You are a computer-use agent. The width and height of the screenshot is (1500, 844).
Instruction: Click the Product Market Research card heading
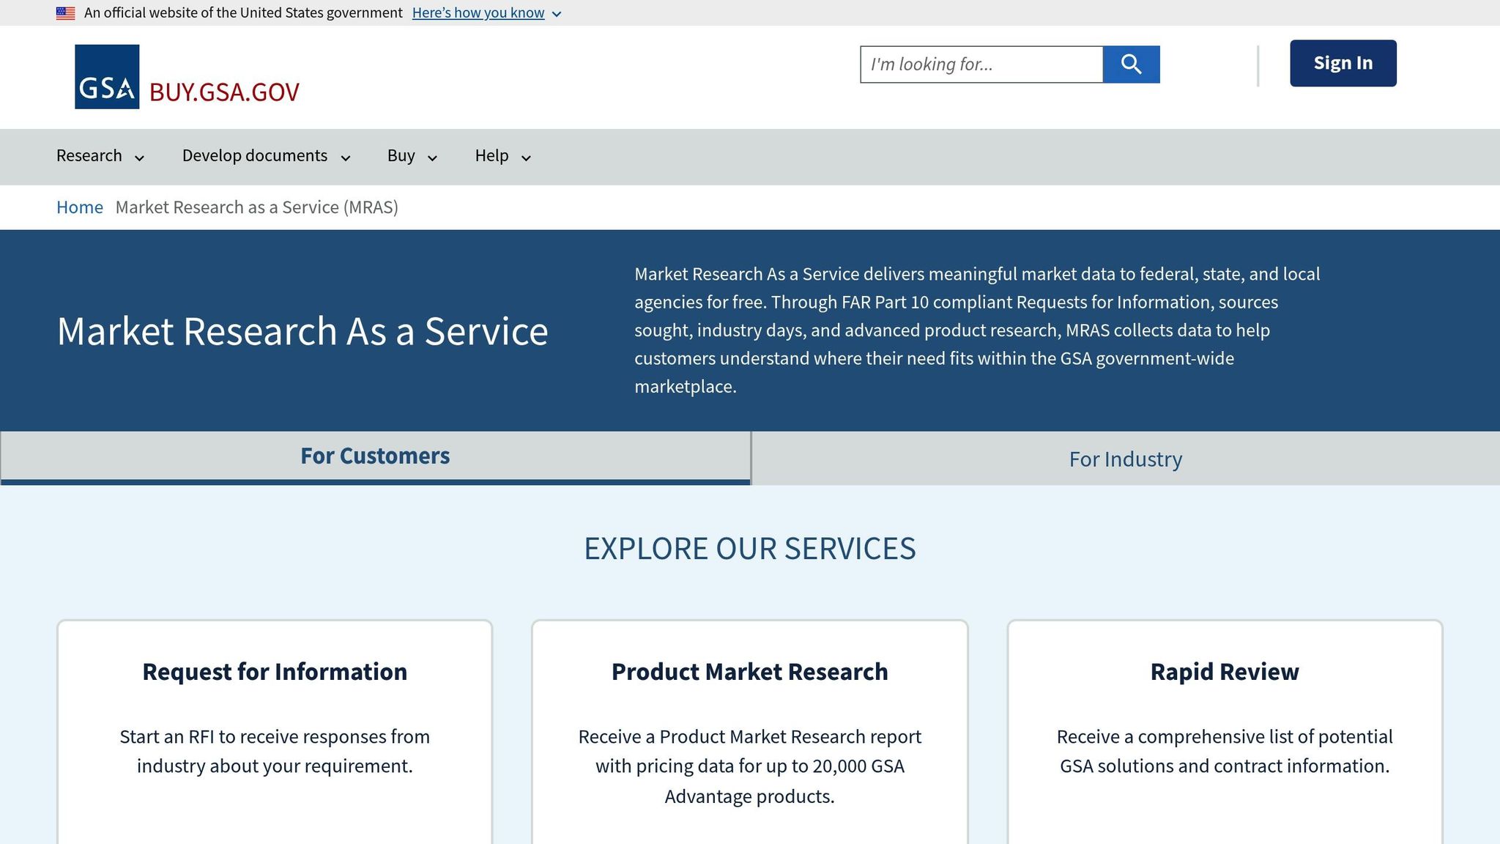click(750, 672)
